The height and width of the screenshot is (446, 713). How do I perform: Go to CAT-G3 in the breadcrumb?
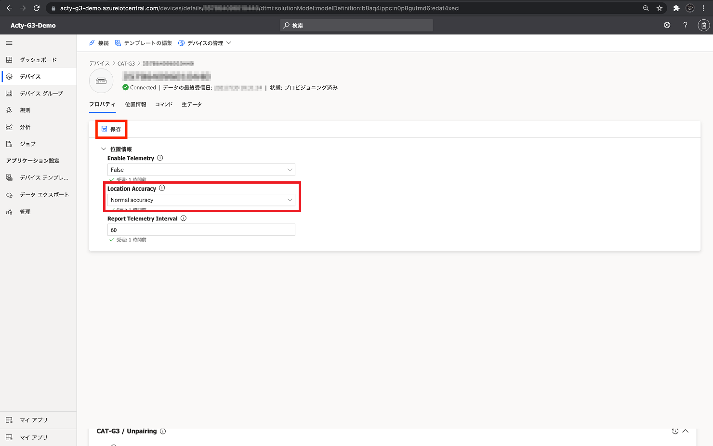point(126,64)
